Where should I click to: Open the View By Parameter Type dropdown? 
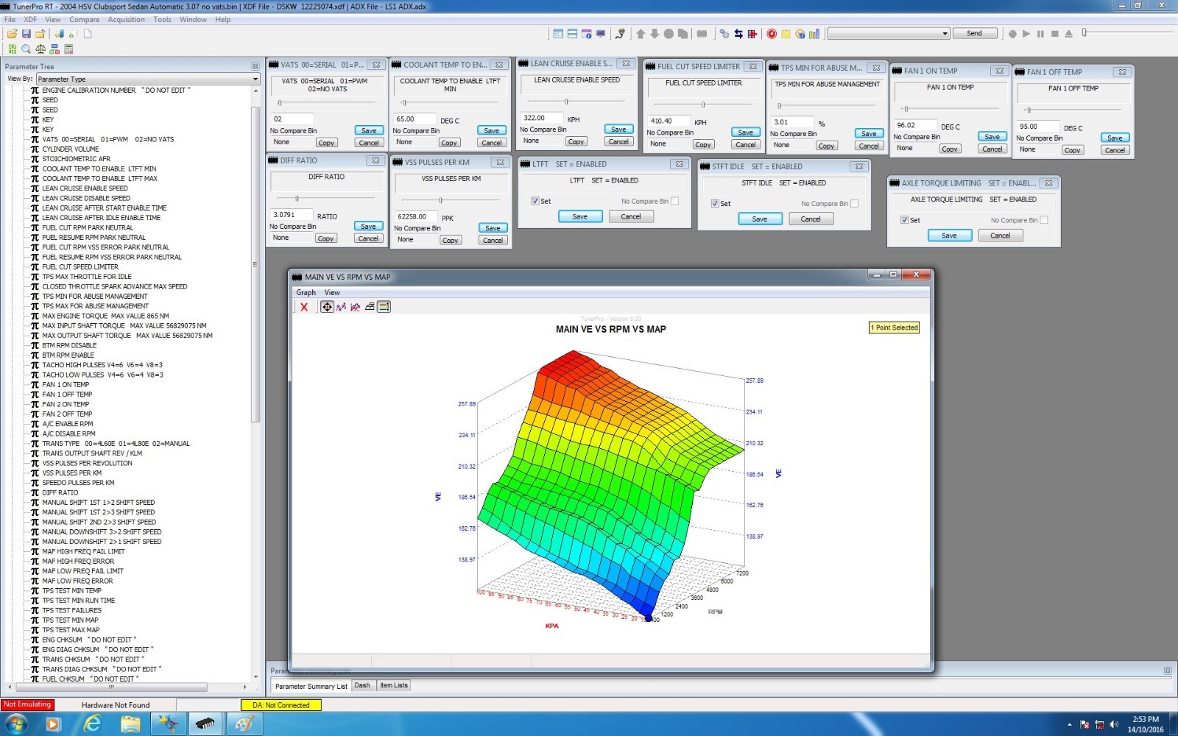tap(148, 79)
